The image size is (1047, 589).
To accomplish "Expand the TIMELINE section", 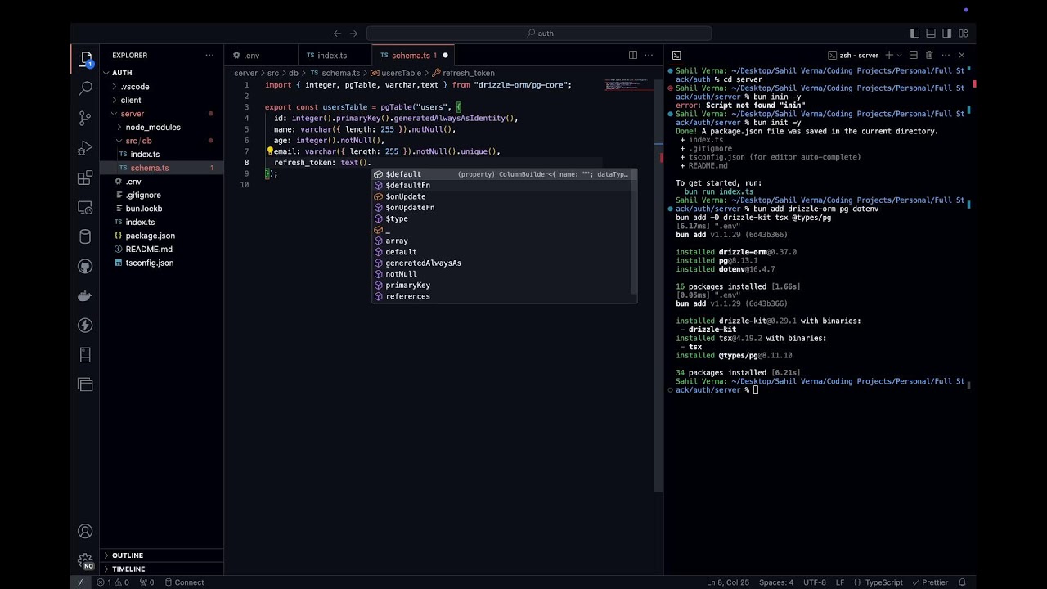I will coord(161,569).
